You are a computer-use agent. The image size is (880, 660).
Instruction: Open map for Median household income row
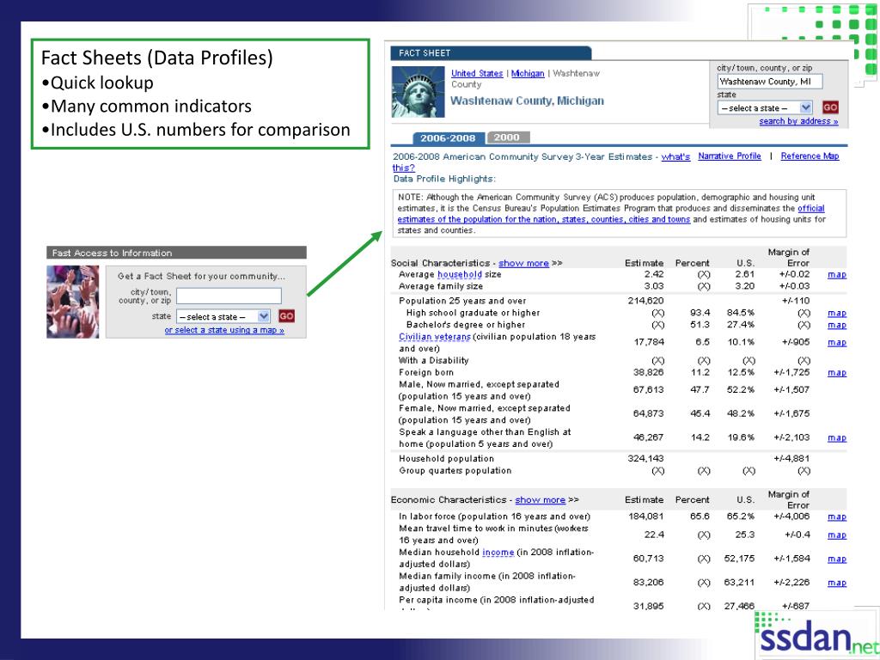tap(837, 559)
